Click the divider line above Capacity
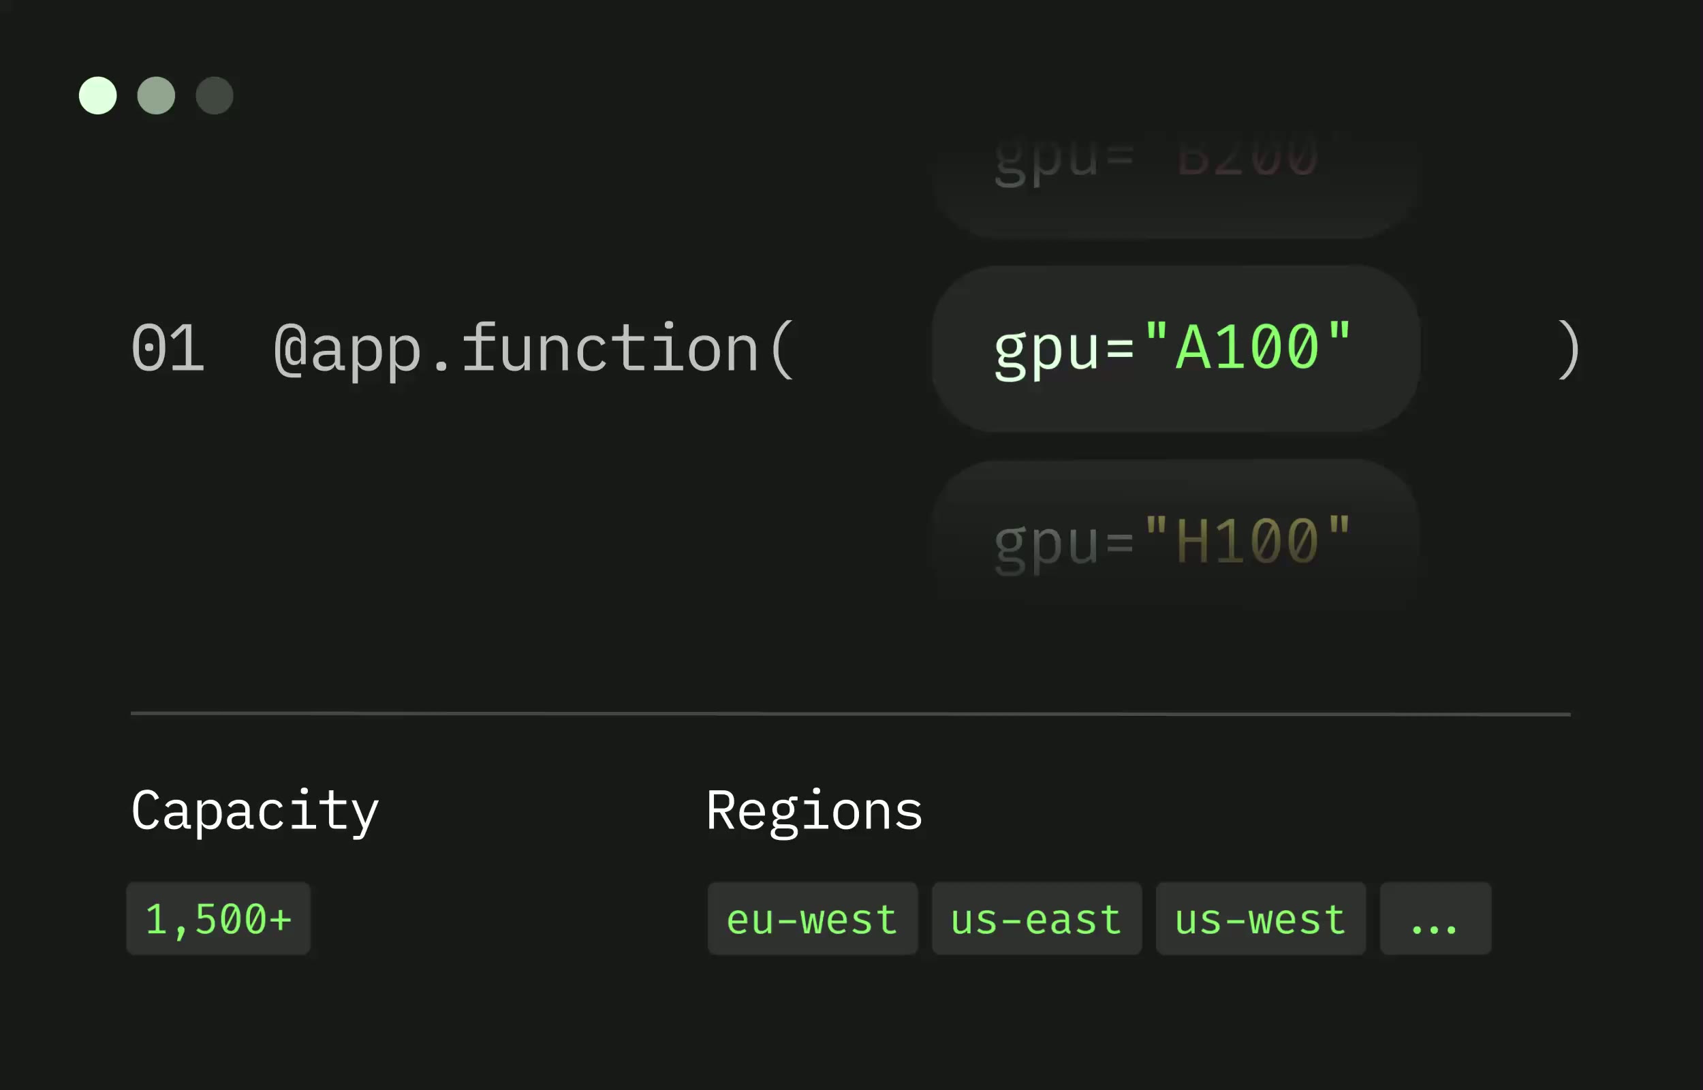1703x1090 pixels. point(849,713)
